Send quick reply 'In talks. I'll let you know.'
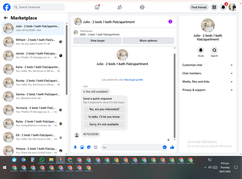The height and width of the screenshot is (179, 242). pyautogui.click(x=104, y=117)
